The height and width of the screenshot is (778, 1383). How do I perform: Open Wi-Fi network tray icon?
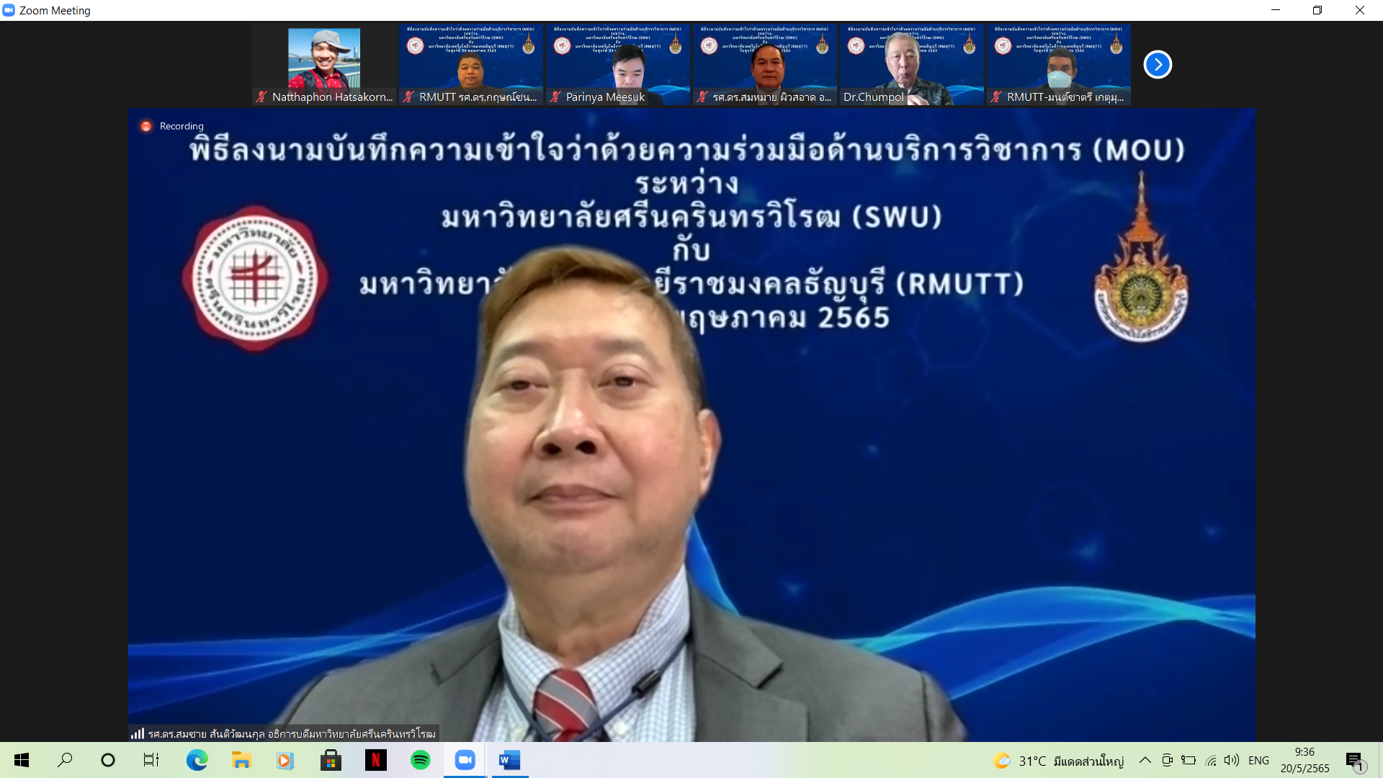[1211, 760]
